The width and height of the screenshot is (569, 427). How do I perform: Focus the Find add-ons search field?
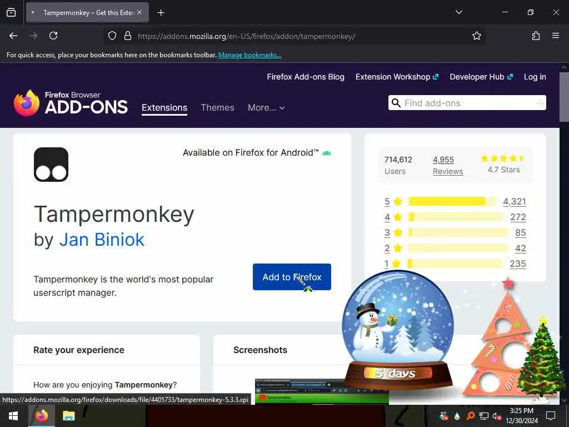467,103
